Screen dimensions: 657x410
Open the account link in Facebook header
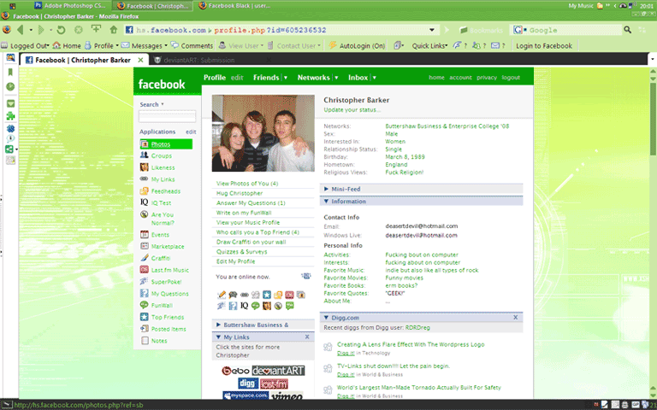[460, 78]
